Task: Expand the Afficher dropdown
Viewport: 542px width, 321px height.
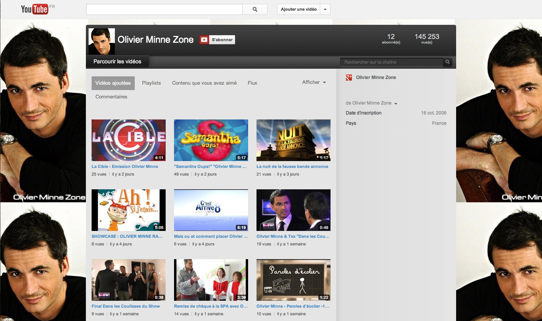Action: 314,82
